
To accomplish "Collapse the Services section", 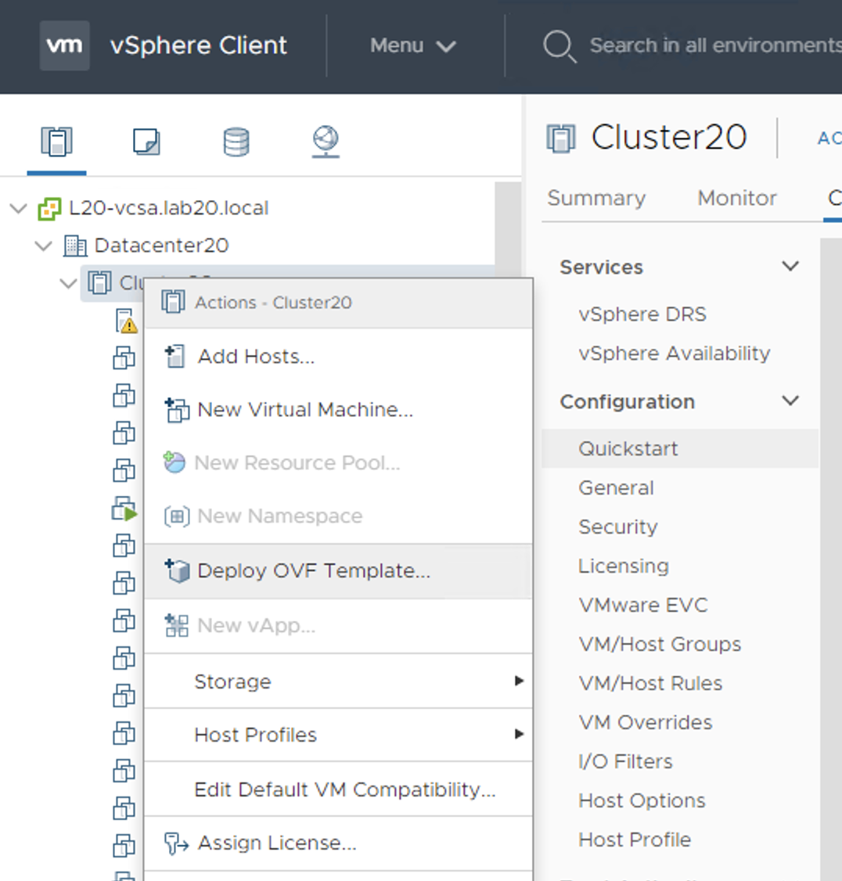I will 790,267.
